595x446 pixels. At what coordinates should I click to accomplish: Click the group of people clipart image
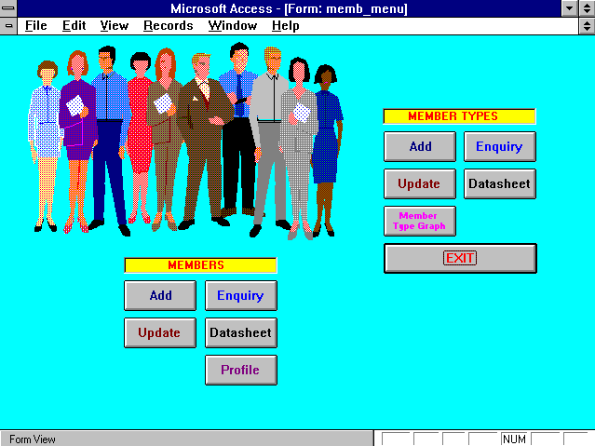(x=185, y=142)
